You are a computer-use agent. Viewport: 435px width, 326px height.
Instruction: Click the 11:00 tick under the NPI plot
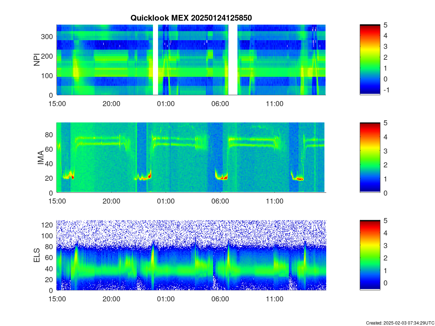pyautogui.click(x=274, y=103)
